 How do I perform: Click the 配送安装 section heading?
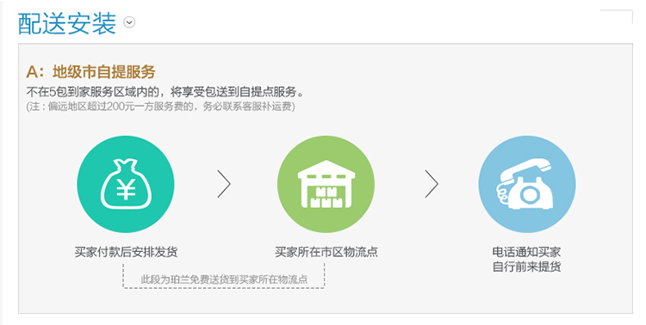click(66, 23)
